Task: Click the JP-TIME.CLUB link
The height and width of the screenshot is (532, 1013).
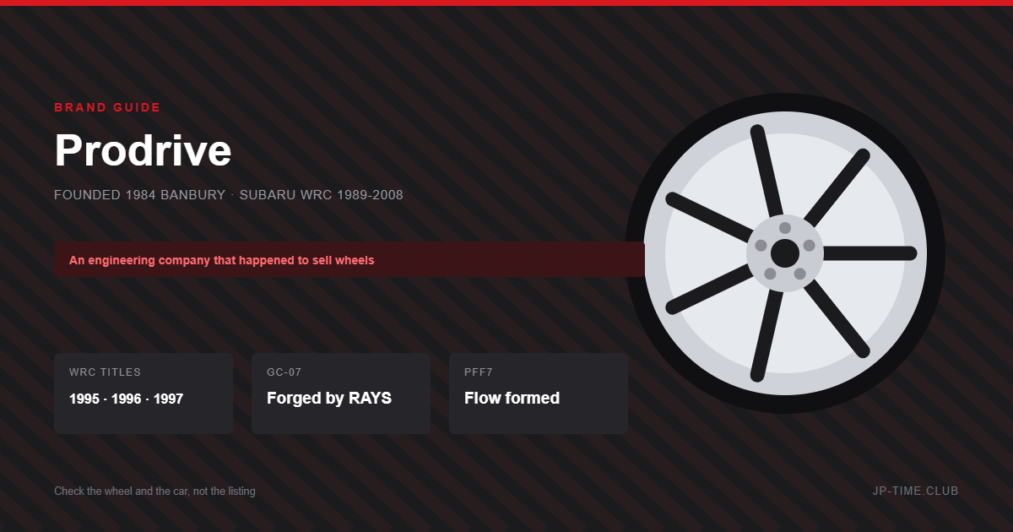Action: pyautogui.click(x=916, y=491)
